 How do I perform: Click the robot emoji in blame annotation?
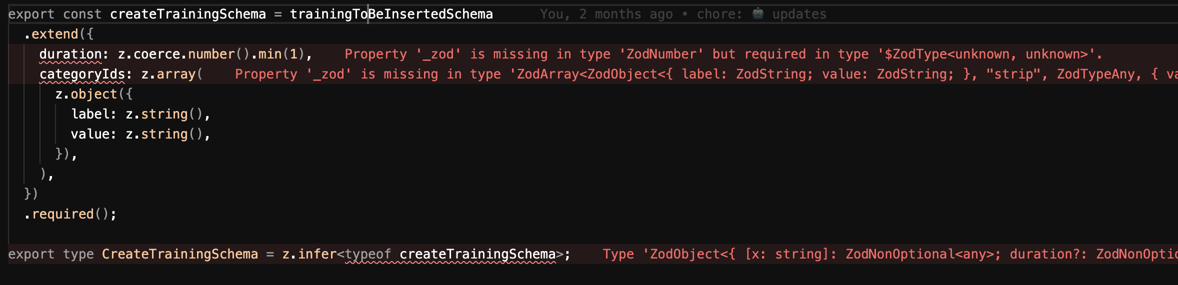(758, 14)
